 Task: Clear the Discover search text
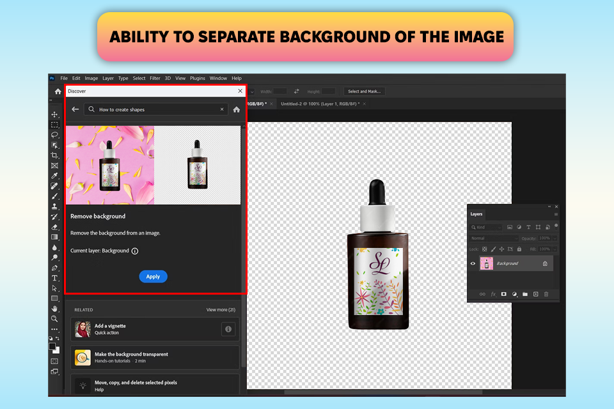click(x=222, y=109)
